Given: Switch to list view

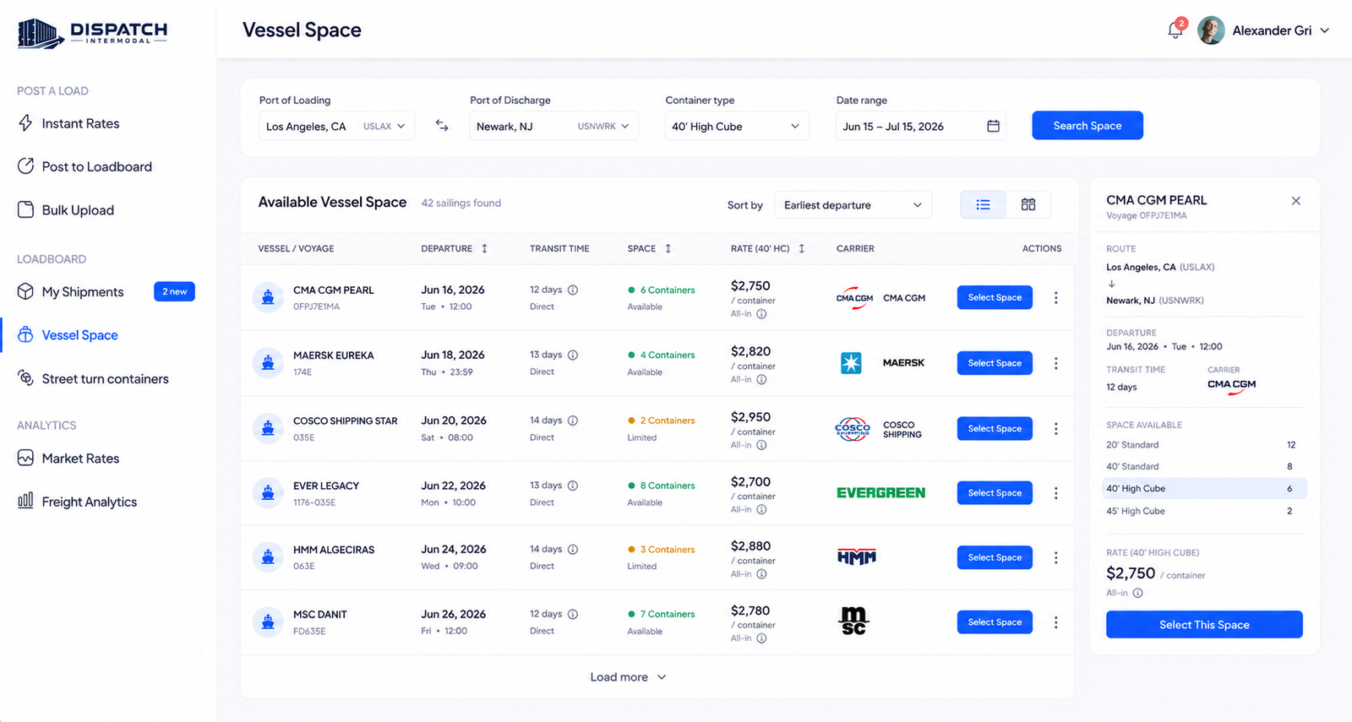Looking at the screenshot, I should 983,204.
